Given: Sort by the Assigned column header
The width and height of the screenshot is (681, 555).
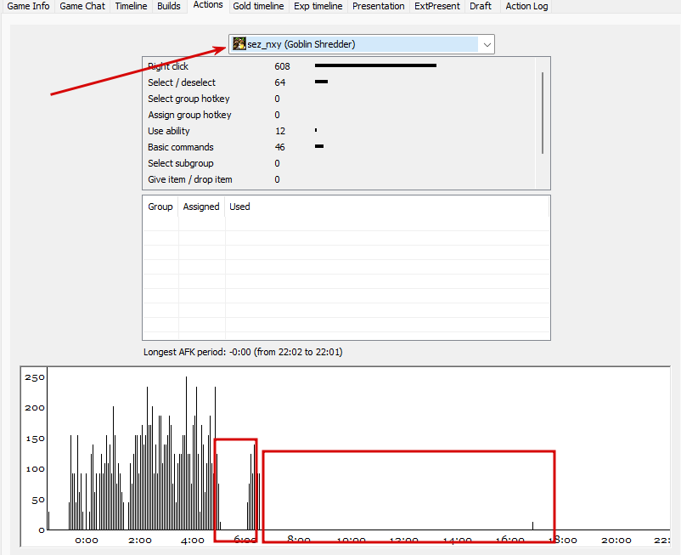Looking at the screenshot, I should [x=201, y=207].
